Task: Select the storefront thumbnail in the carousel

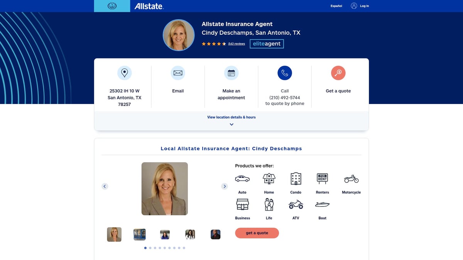Action: [139, 234]
